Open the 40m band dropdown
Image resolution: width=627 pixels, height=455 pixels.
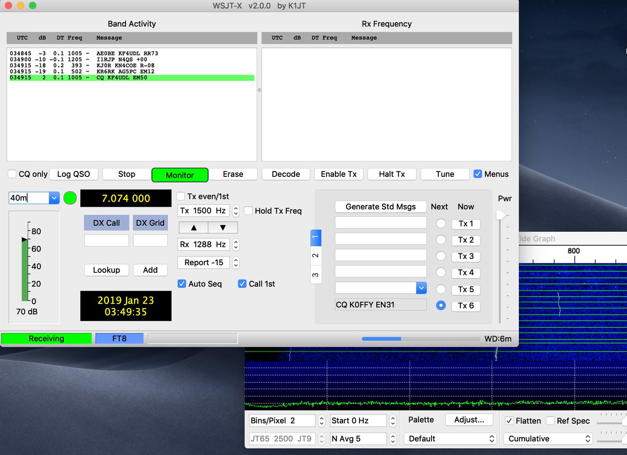point(54,198)
